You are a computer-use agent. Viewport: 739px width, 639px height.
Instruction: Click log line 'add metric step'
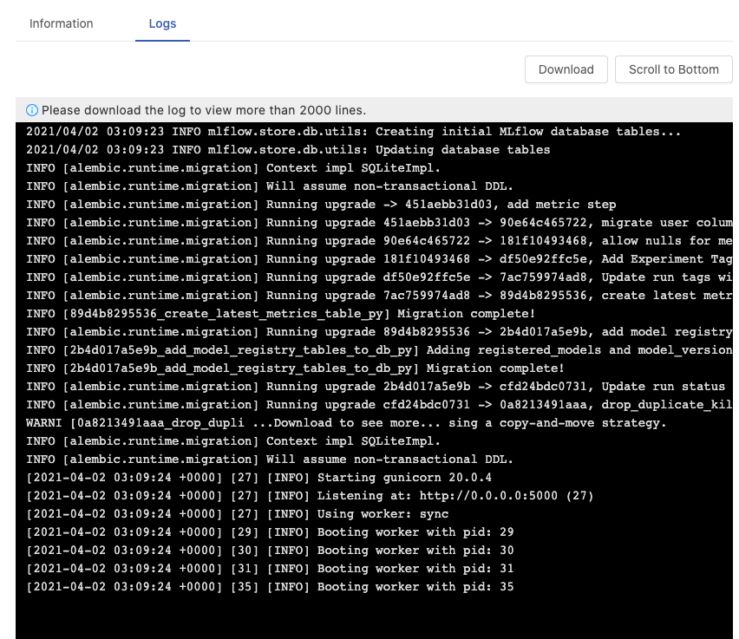[x=321, y=205]
